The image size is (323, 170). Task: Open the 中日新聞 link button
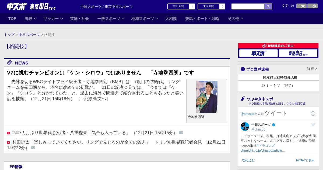coord(181,6)
